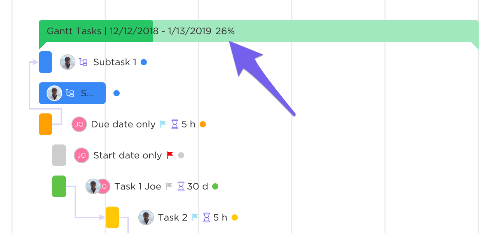Image resolution: width=488 pixels, height=233 pixels.
Task: Click the hourglass icon on Due date only
Action: 175,124
